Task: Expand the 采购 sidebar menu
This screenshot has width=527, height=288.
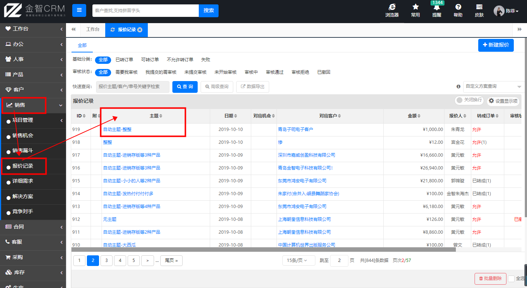Action: [33, 258]
